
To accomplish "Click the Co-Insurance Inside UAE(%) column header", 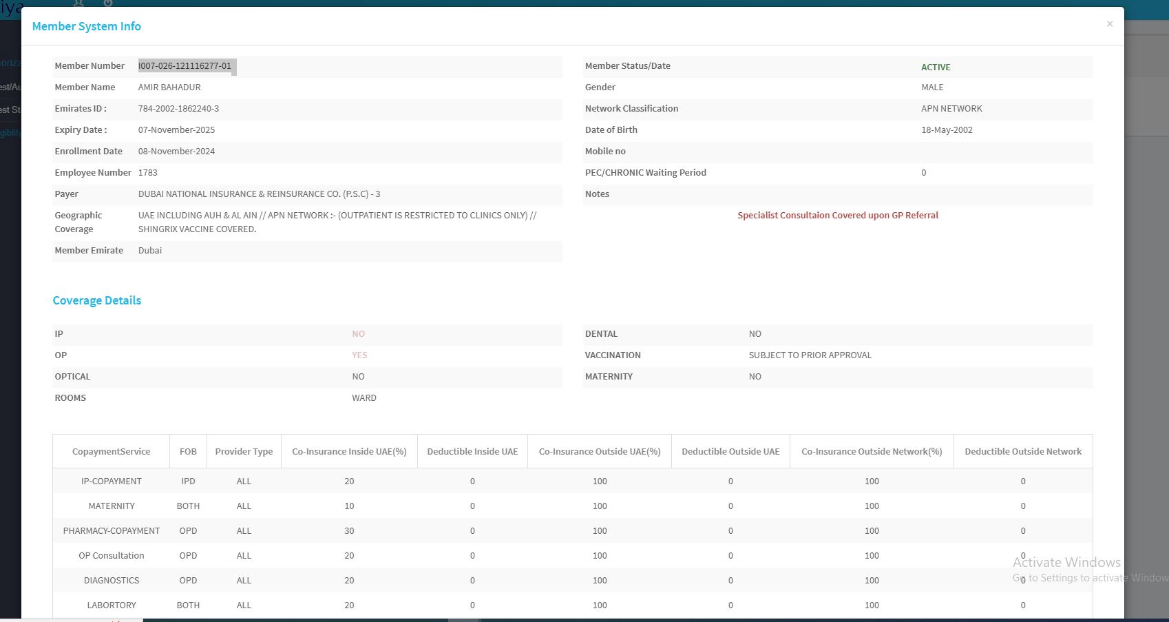I will pyautogui.click(x=349, y=452).
